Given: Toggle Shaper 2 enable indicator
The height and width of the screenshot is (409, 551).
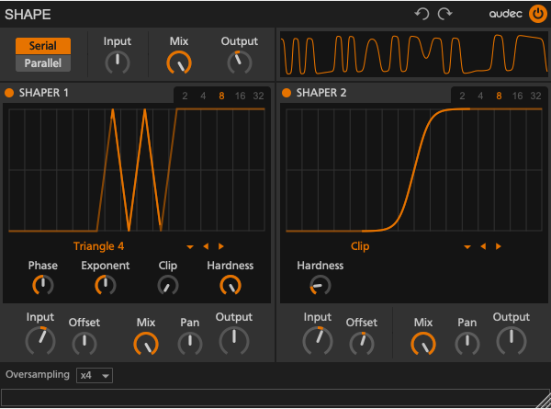Looking at the screenshot, I should pos(287,93).
